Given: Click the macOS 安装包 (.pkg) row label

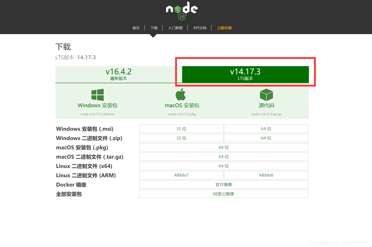Looking at the screenshot, I should click(x=82, y=148).
